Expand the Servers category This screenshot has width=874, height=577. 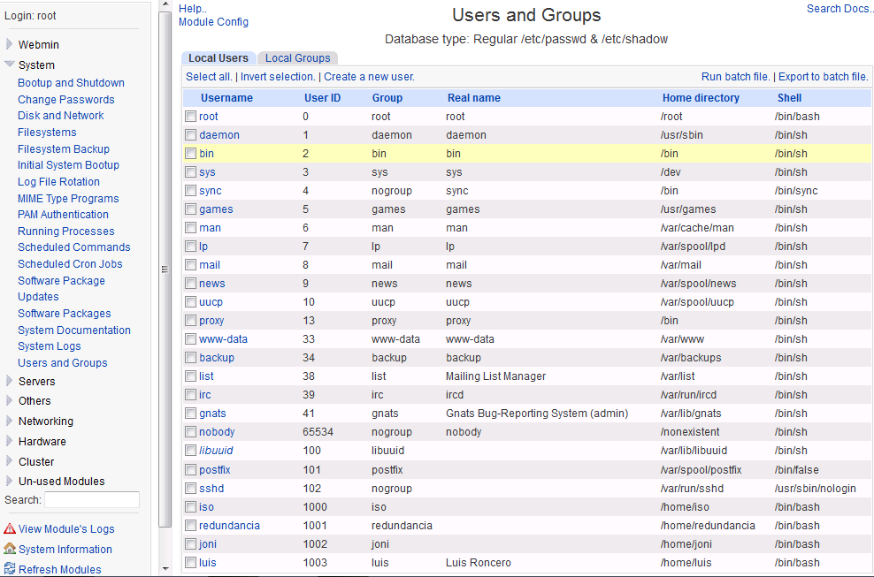pyautogui.click(x=10, y=381)
